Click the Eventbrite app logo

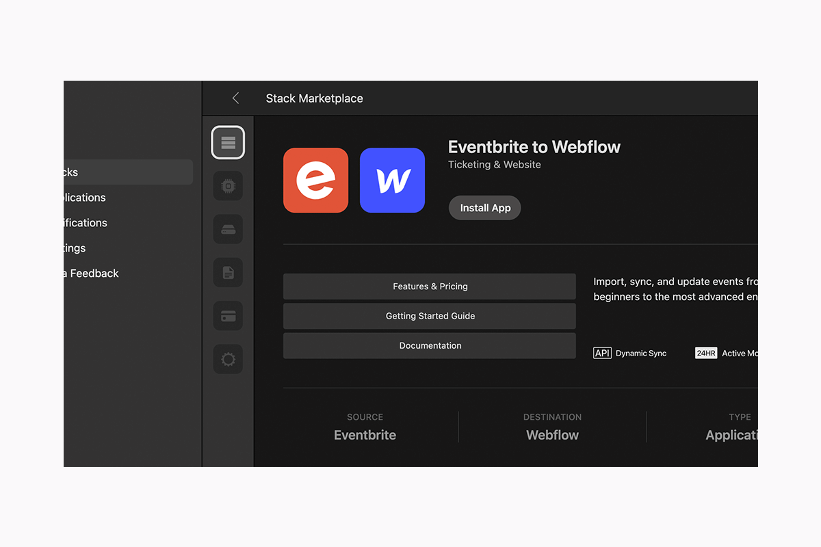point(315,181)
